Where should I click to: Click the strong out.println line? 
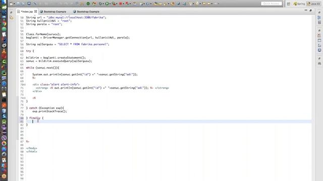102,88
